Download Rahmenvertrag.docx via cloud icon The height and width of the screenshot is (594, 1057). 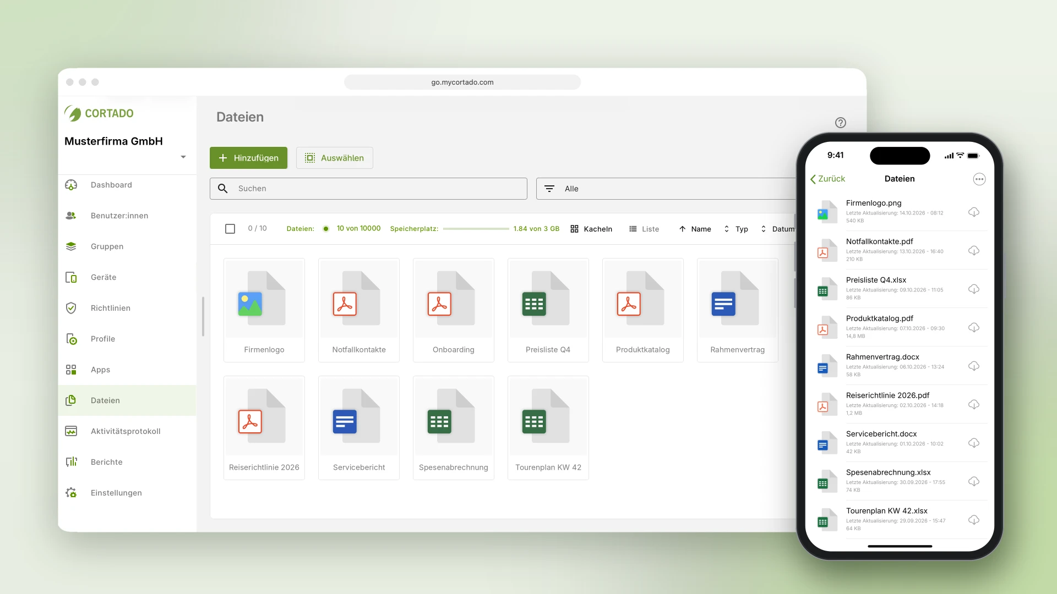[x=974, y=366]
